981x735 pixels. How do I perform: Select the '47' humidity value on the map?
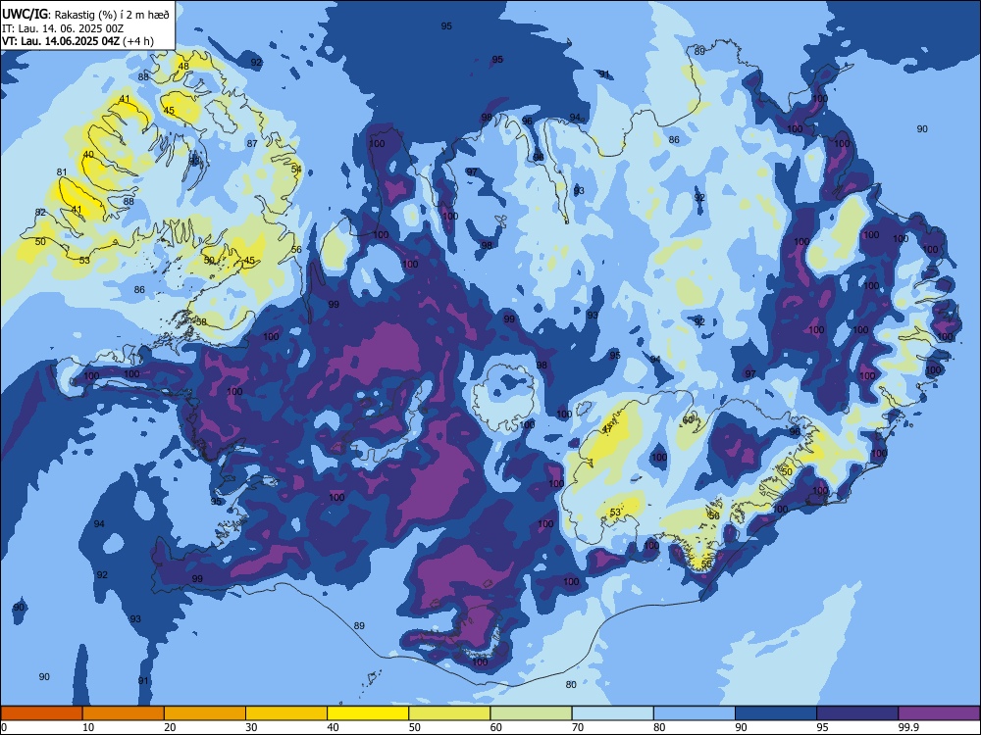pyautogui.click(x=607, y=430)
